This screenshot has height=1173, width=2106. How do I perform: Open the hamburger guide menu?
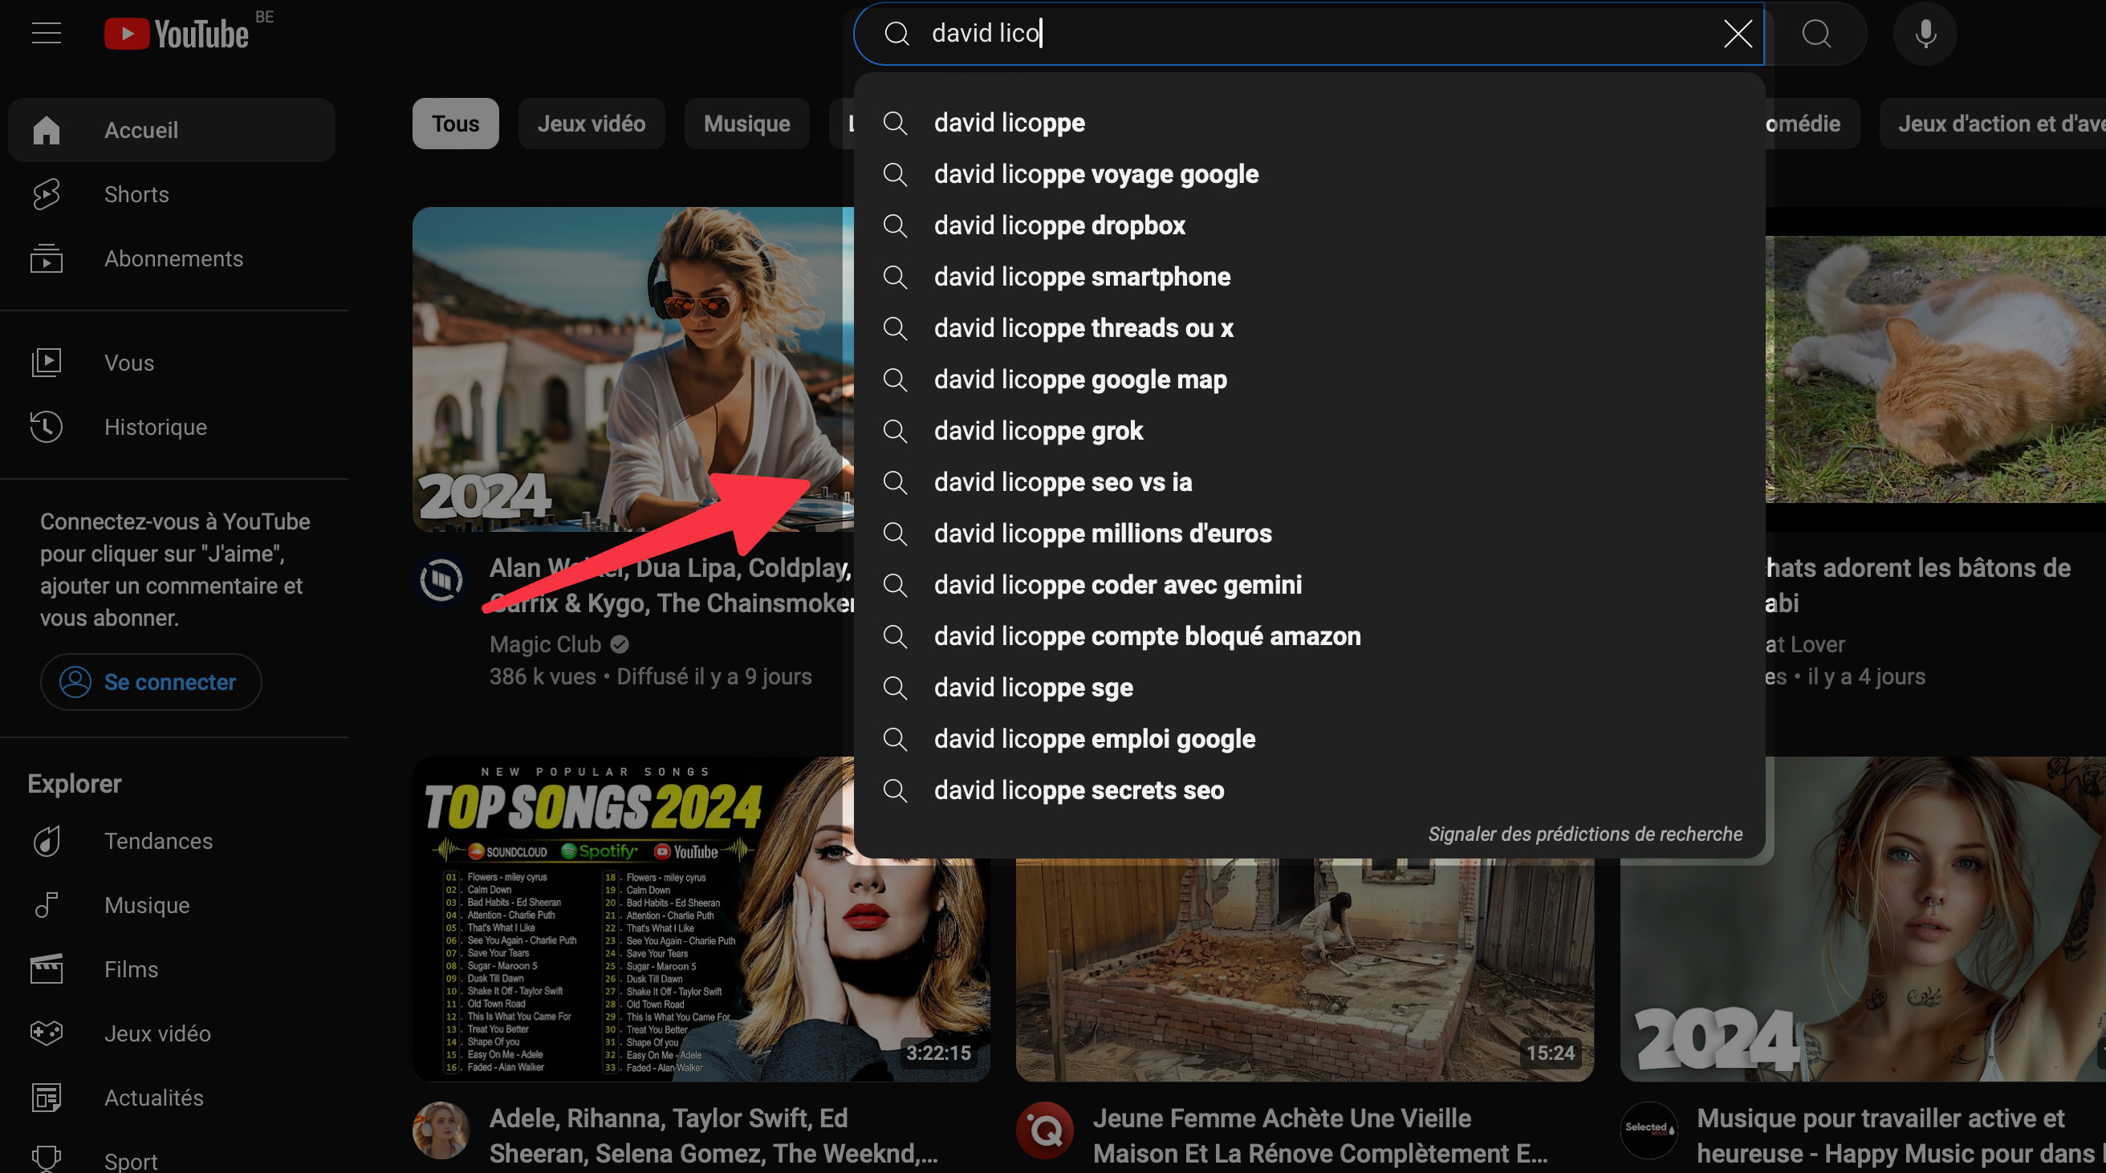pyautogui.click(x=47, y=34)
